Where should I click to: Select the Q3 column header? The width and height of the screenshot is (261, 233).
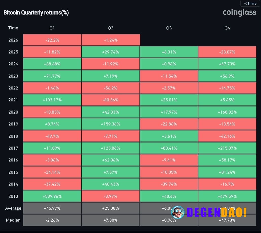(x=169, y=28)
